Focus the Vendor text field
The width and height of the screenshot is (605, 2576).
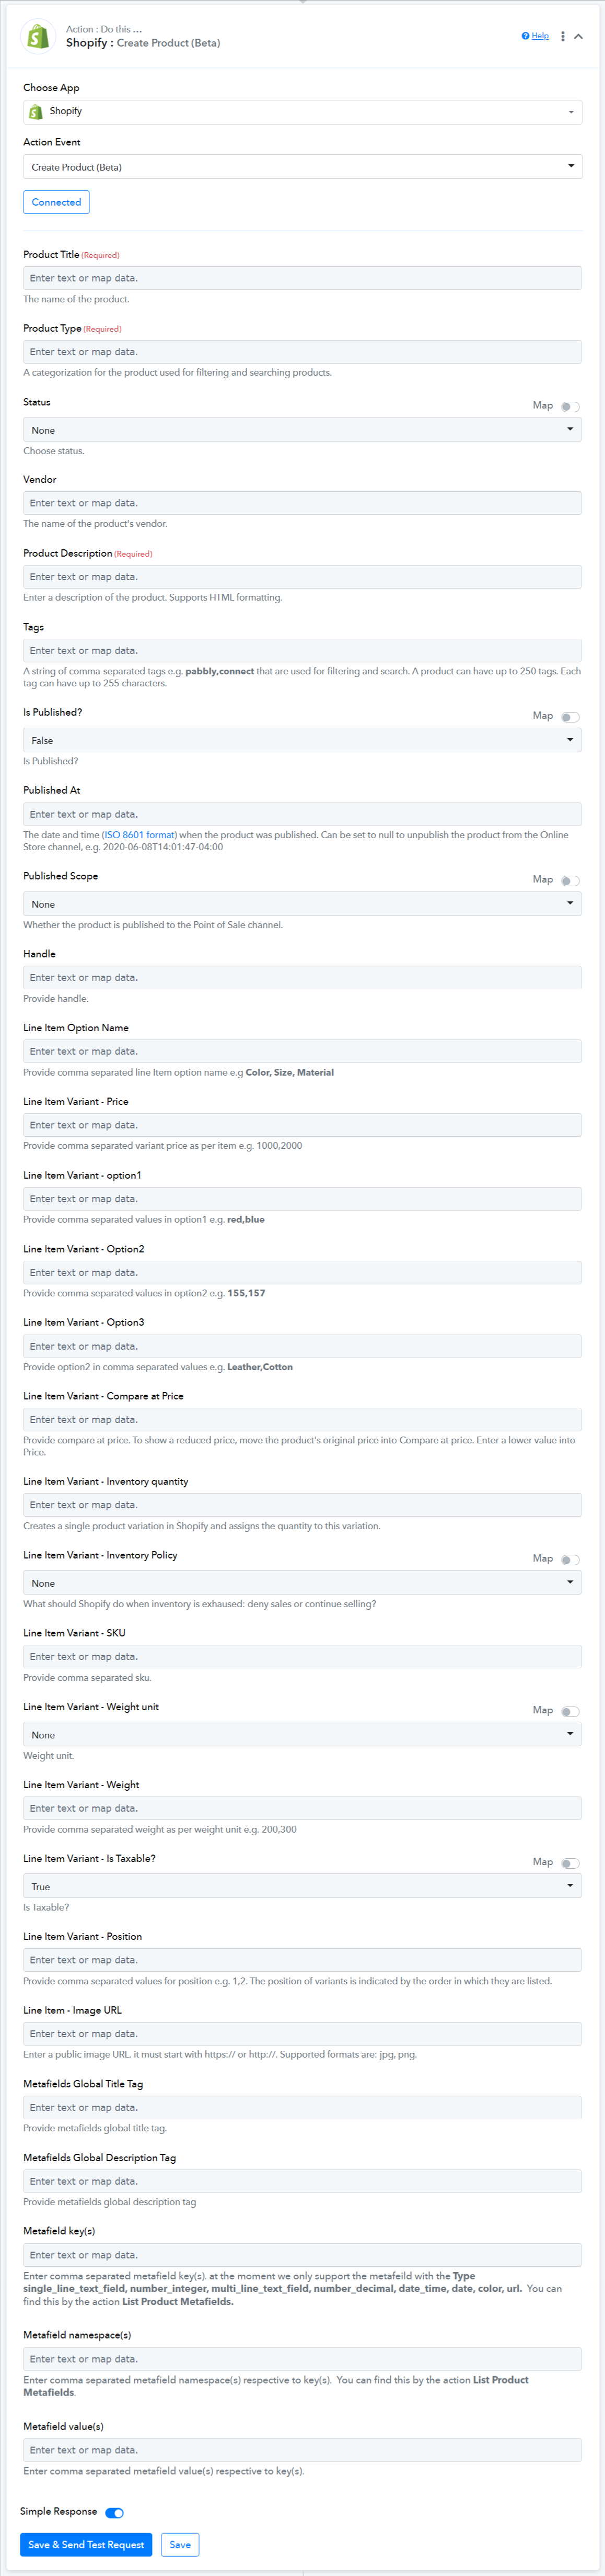tap(302, 503)
